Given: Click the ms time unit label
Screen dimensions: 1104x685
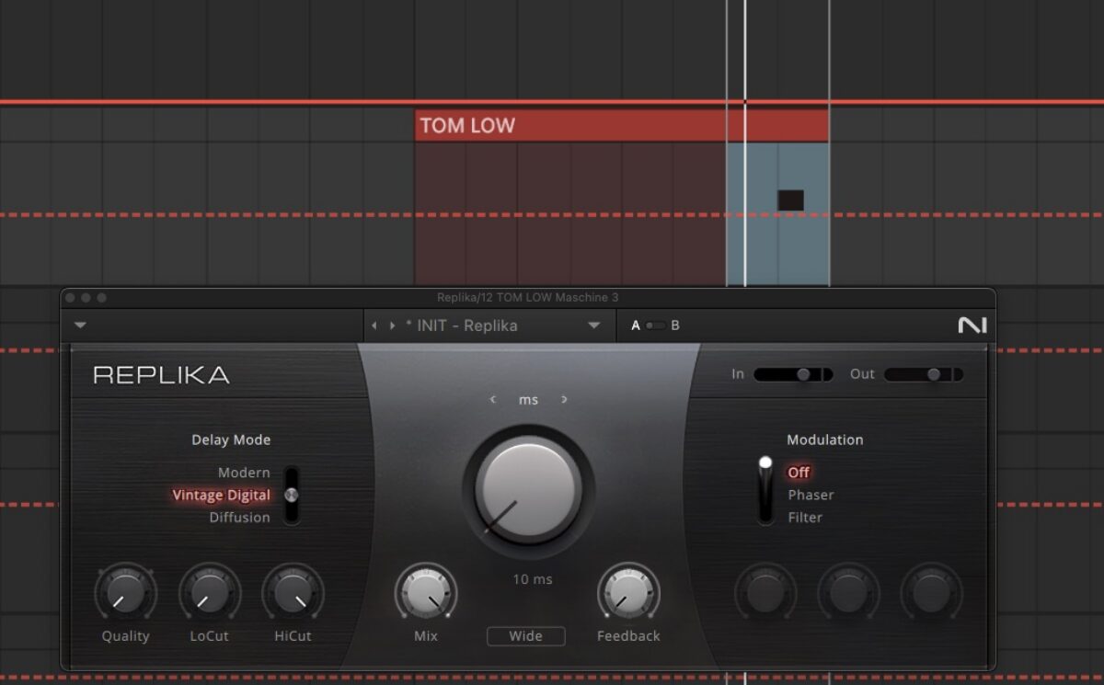Looking at the screenshot, I should pos(528,400).
